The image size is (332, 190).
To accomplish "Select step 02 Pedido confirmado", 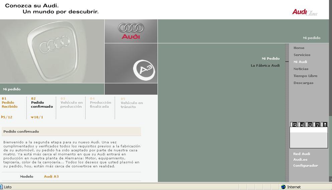I will tap(42, 103).
